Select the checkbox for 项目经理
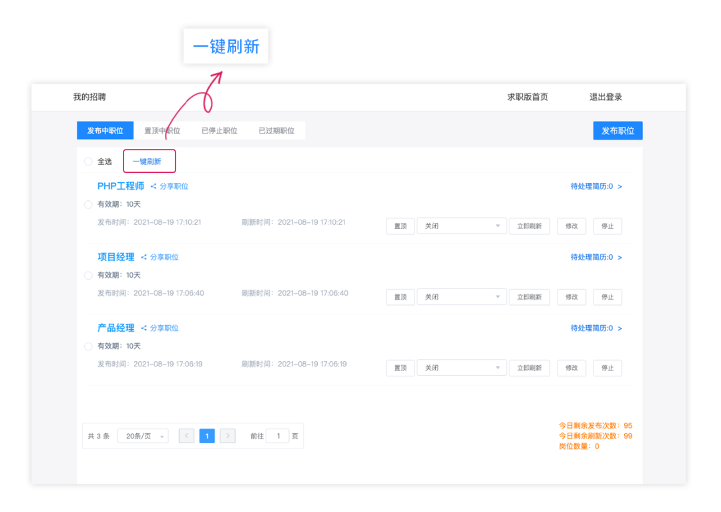The height and width of the screenshot is (512, 721). click(87, 275)
